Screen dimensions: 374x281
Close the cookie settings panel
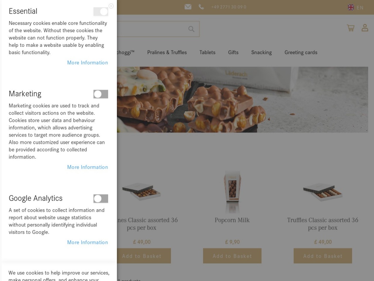[111, 6]
